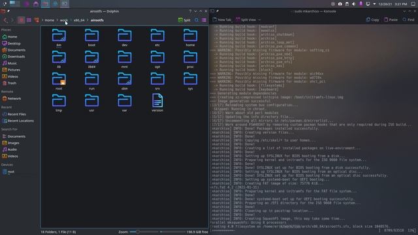Search for Documents in sidebar
This screenshot has width=418, height=235.
[14, 136]
